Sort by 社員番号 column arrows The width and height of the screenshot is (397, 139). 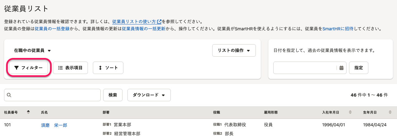click(28, 112)
